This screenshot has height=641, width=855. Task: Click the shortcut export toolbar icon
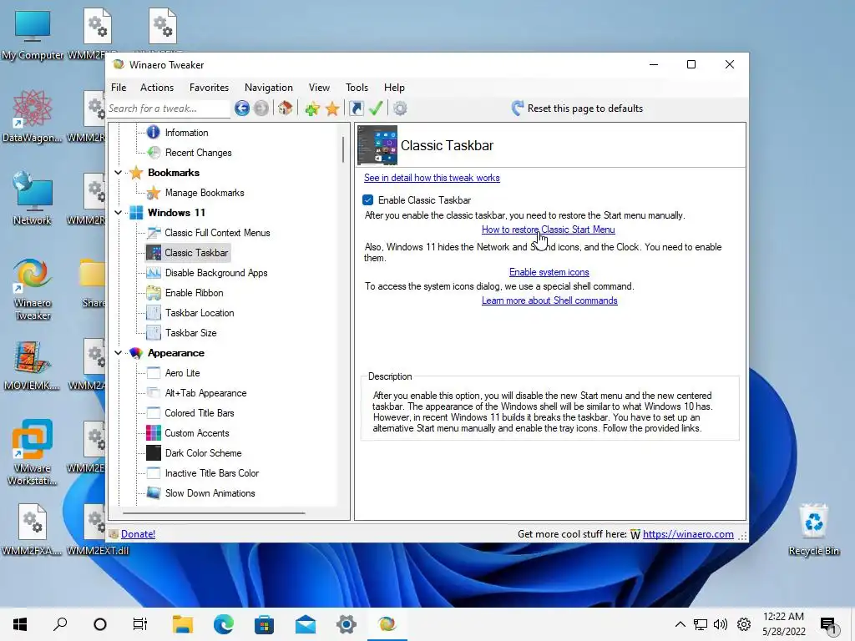[x=356, y=109]
